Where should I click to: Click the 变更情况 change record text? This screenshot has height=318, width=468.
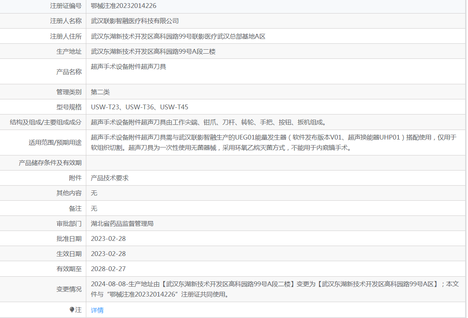click(x=275, y=289)
